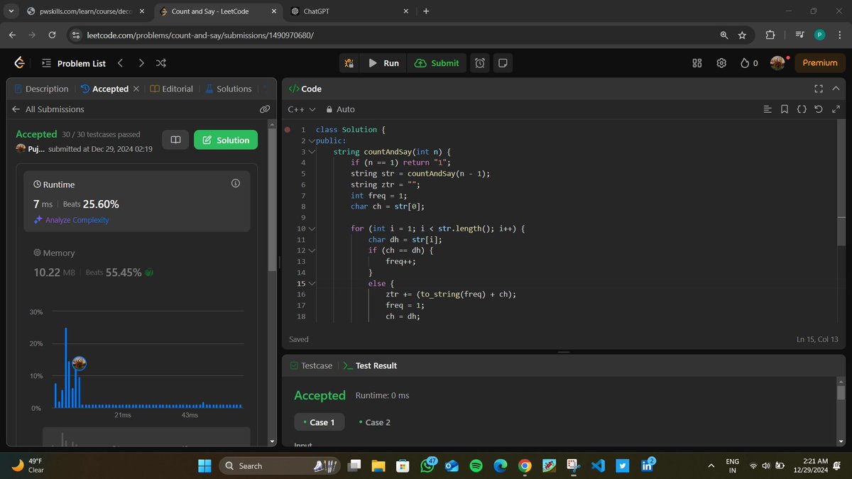This screenshot has width=852, height=479.
Task: Click the Memory stats section
Action: pyautogui.click(x=137, y=263)
